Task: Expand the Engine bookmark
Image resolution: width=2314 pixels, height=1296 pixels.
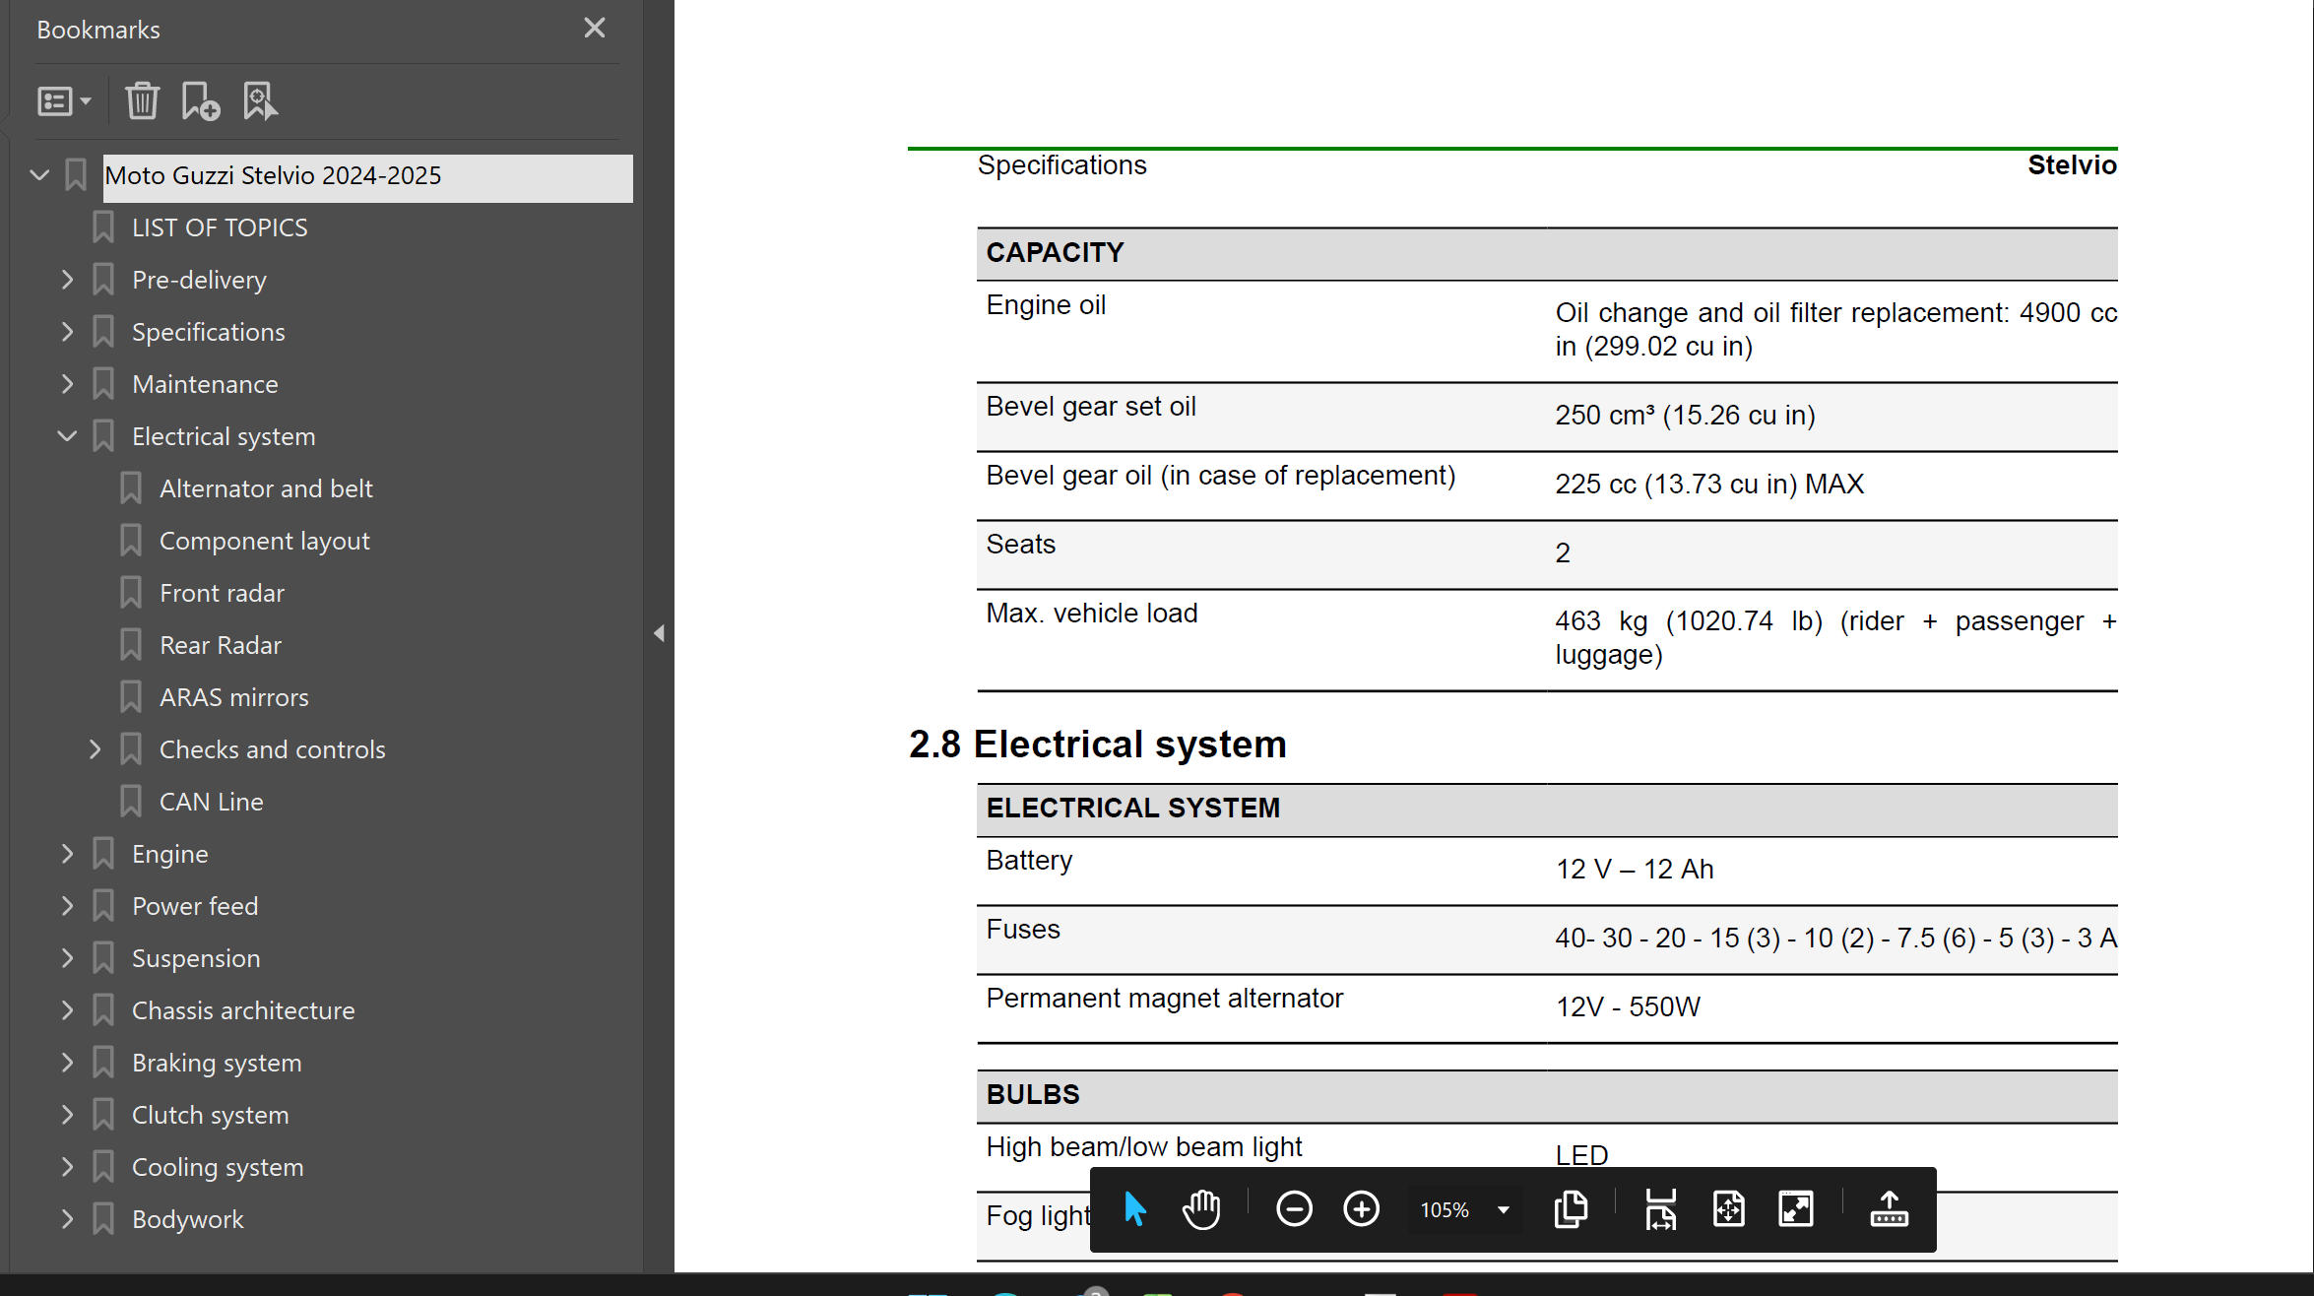Action: (x=67, y=854)
